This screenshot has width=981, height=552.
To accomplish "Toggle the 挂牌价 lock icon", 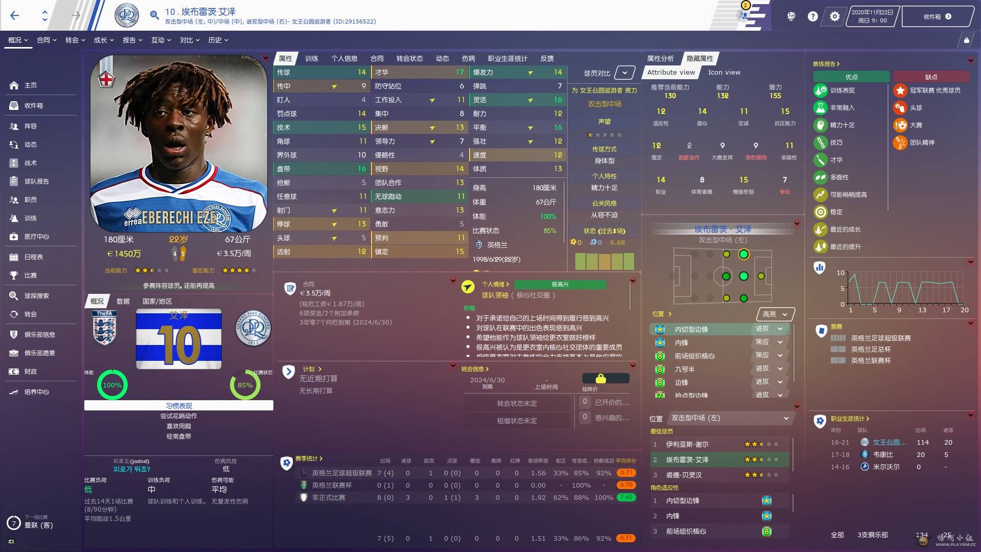I will [x=601, y=379].
